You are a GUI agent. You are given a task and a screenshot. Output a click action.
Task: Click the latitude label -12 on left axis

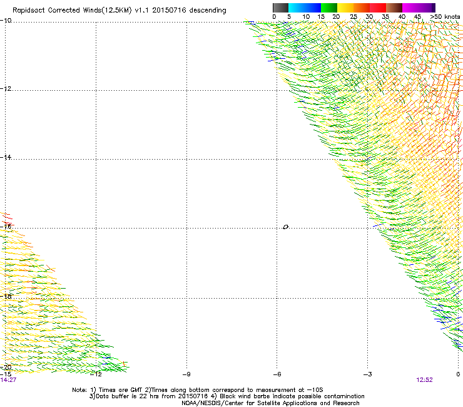coord(6,89)
